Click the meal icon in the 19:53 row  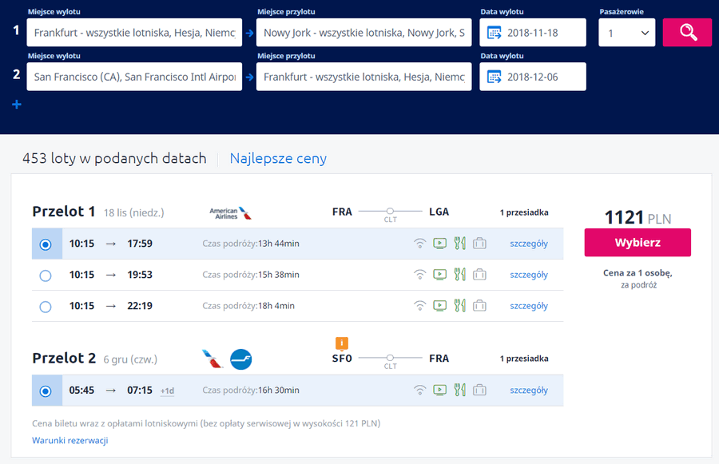tap(460, 275)
